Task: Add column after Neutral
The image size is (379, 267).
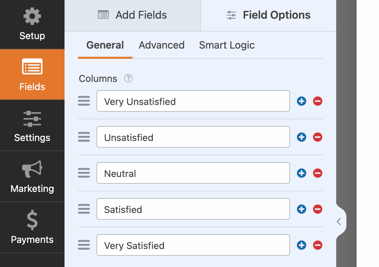Action: coord(302,173)
